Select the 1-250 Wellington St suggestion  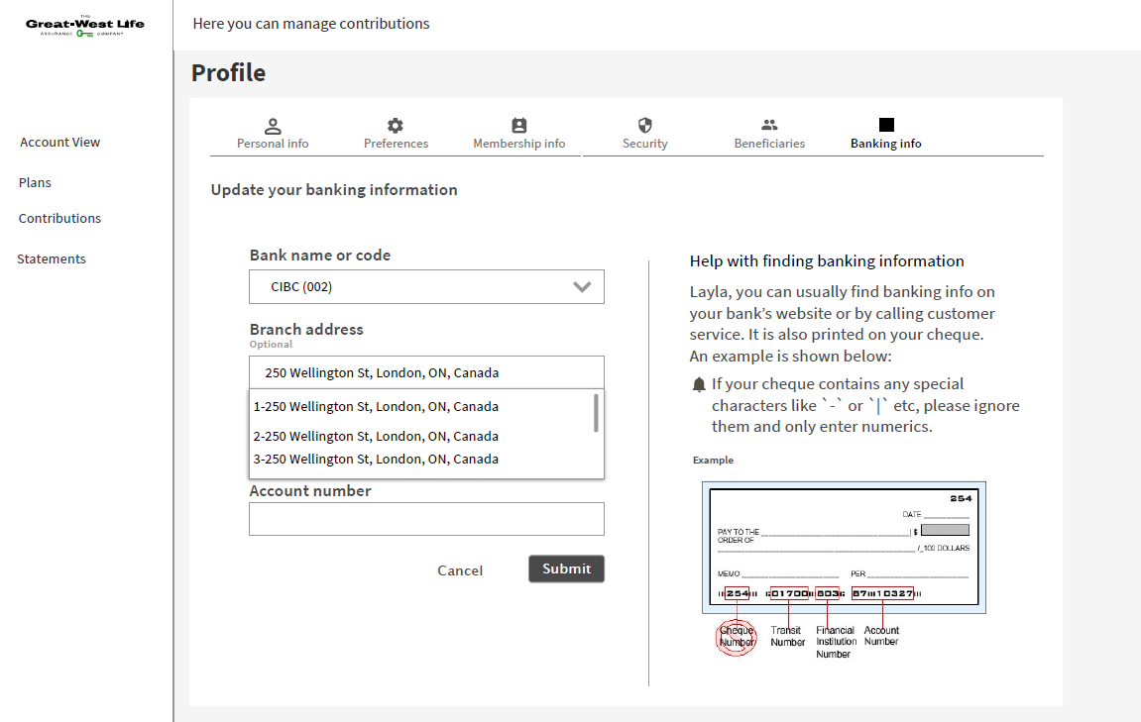point(376,406)
